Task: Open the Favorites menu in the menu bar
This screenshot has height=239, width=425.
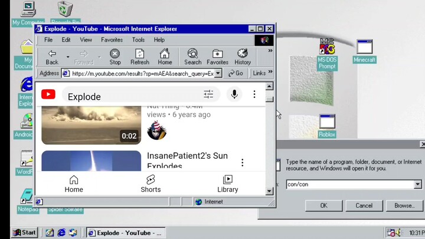Action: click(x=112, y=40)
